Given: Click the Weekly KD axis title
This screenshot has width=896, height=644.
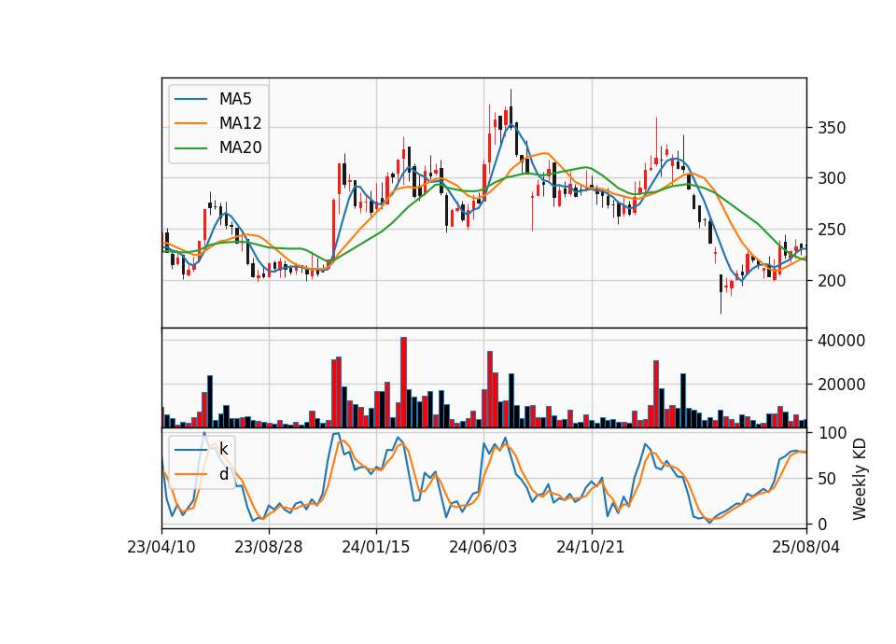Looking at the screenshot, I should [860, 480].
